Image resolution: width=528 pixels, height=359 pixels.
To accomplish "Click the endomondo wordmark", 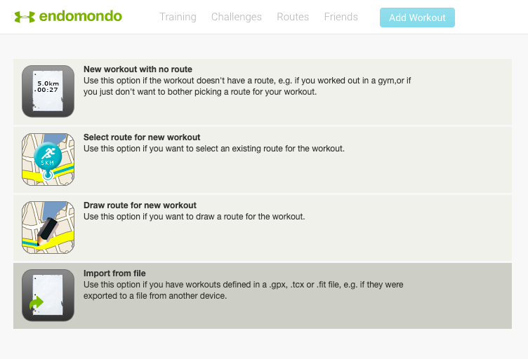I will (81, 16).
